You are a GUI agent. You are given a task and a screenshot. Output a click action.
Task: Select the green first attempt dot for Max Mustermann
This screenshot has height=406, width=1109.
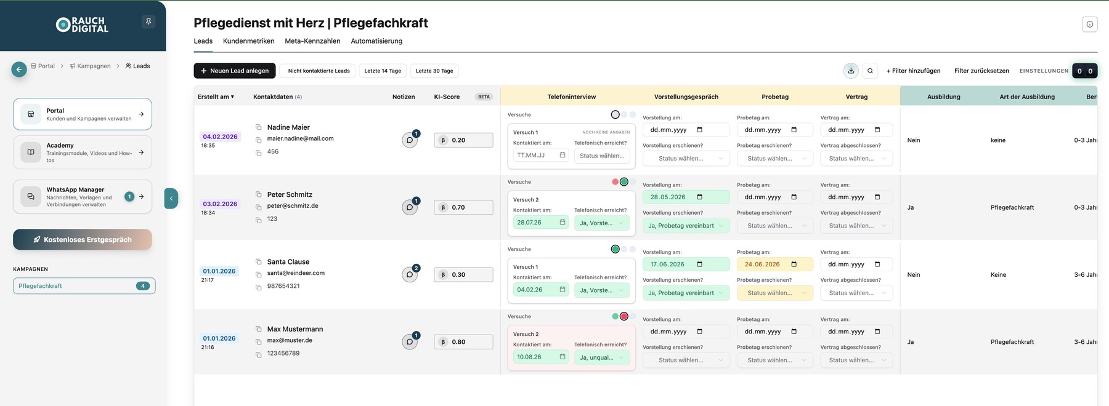point(615,316)
